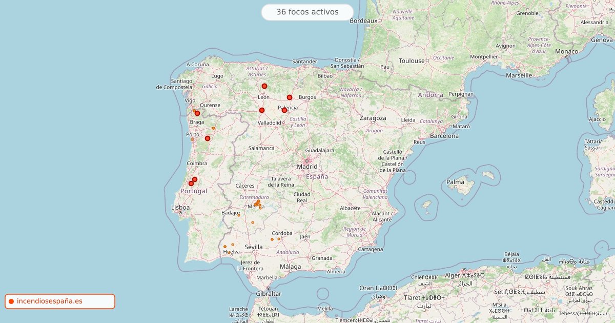
Task: Click the orange fire dot closest to Córdoba
Action: click(x=279, y=238)
